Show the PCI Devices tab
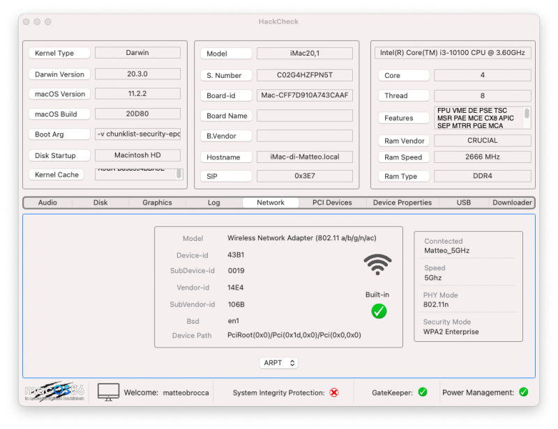Image resolution: width=558 pixels, height=429 pixels. coord(332,203)
